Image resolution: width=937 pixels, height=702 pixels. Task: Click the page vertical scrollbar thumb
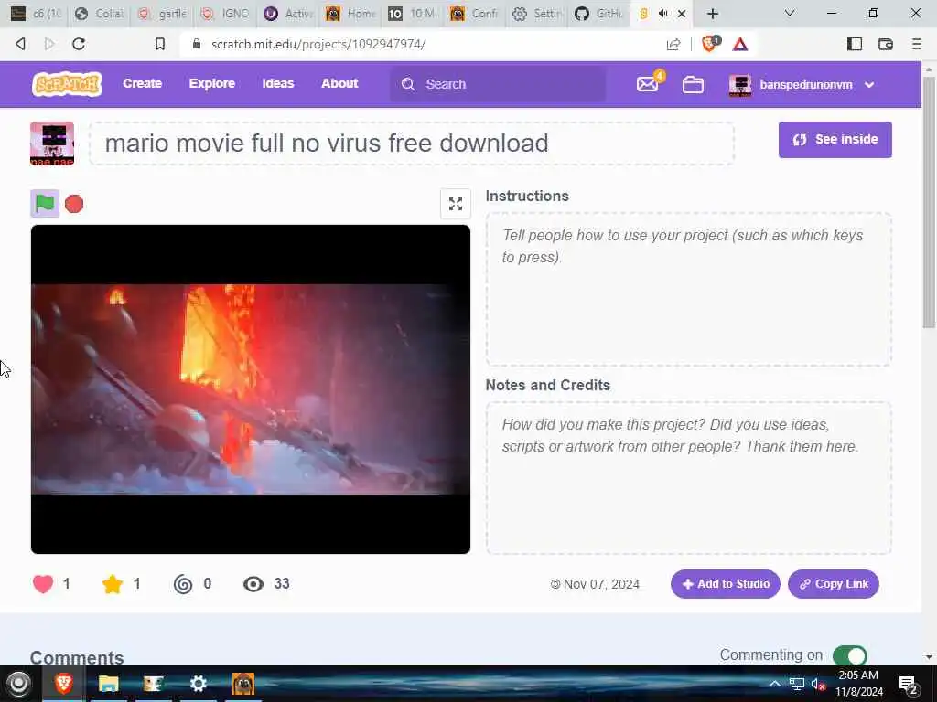pyautogui.click(x=929, y=201)
